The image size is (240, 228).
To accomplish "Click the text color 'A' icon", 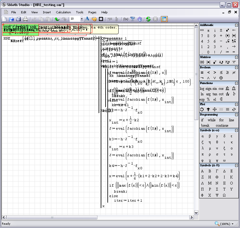I will point(87,19).
